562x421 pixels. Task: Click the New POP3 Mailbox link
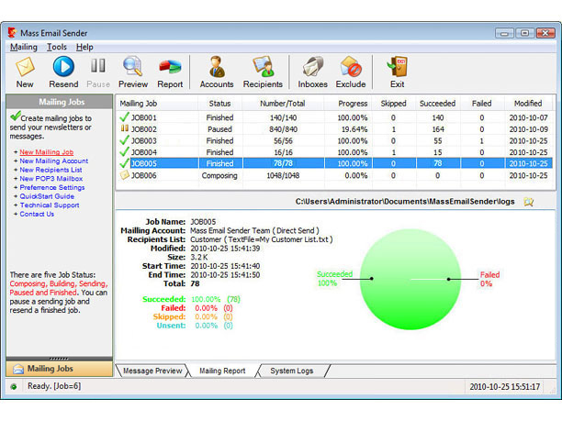coord(51,179)
